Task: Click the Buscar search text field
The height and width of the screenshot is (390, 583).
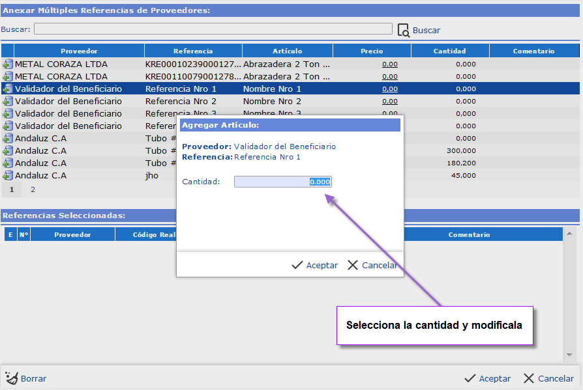Action: 213,29
